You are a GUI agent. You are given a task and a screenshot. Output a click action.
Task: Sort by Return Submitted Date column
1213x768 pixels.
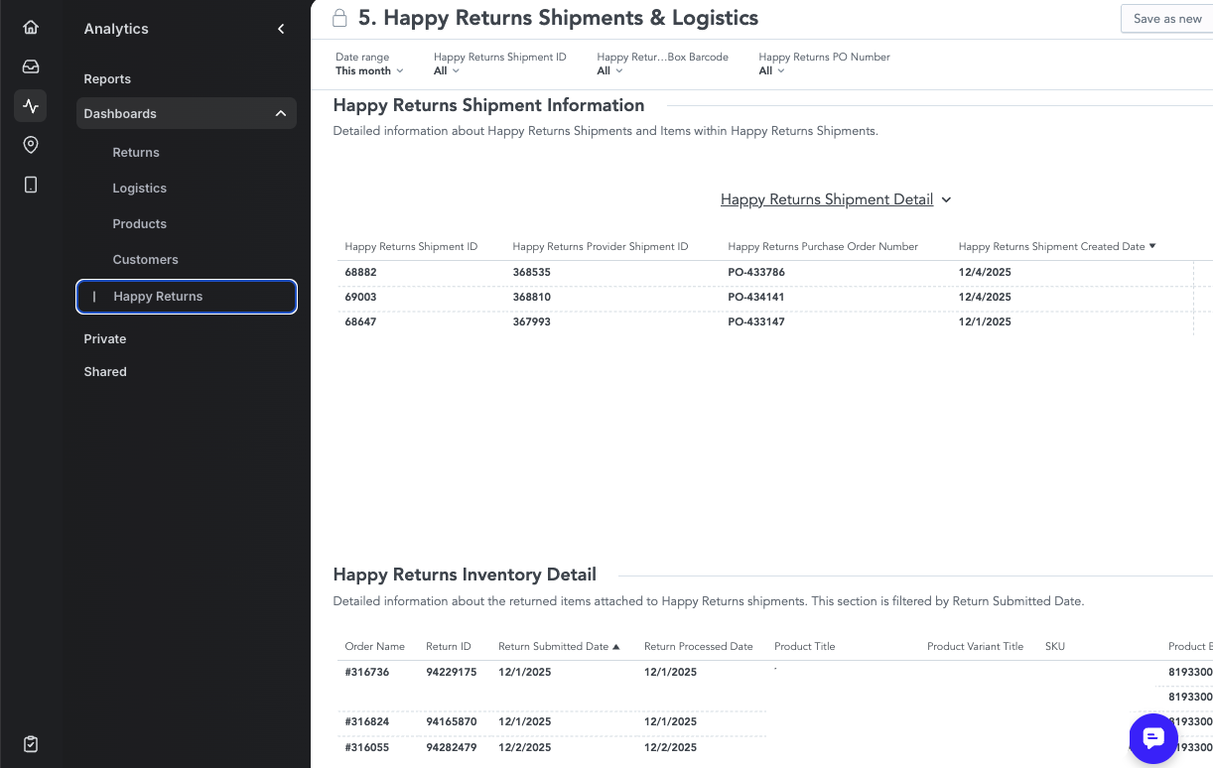(558, 646)
